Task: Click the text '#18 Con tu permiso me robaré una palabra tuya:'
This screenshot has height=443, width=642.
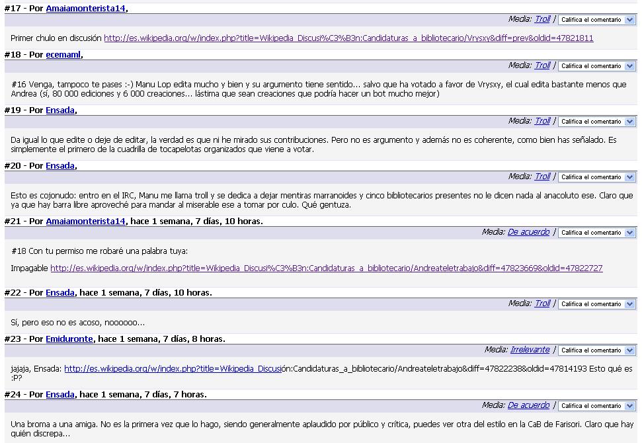Action: tap(100, 251)
